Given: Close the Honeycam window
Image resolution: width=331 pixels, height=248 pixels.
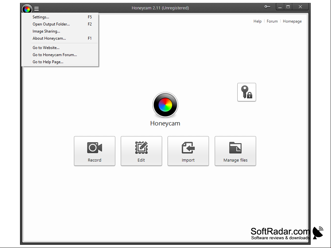Looking at the screenshot, I should pyautogui.click(x=300, y=7).
